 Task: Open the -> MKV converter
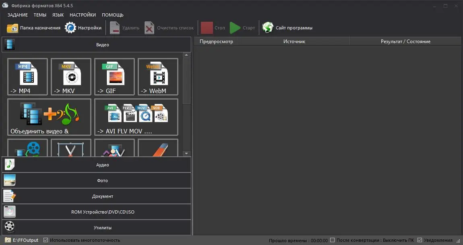71,77
